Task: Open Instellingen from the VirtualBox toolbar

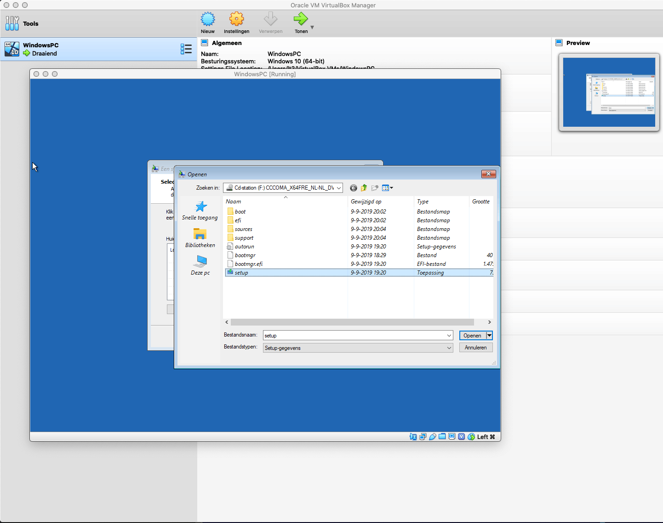Action: pyautogui.click(x=236, y=19)
